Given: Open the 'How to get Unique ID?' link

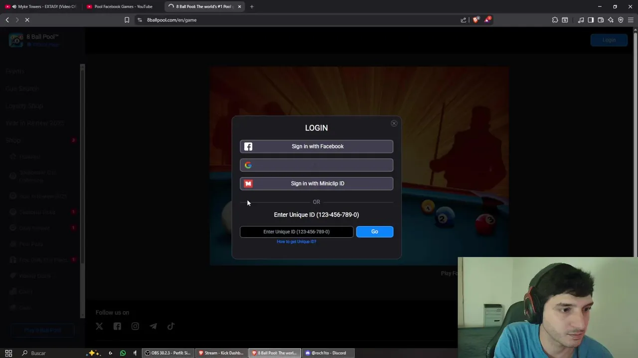Looking at the screenshot, I should point(297,242).
